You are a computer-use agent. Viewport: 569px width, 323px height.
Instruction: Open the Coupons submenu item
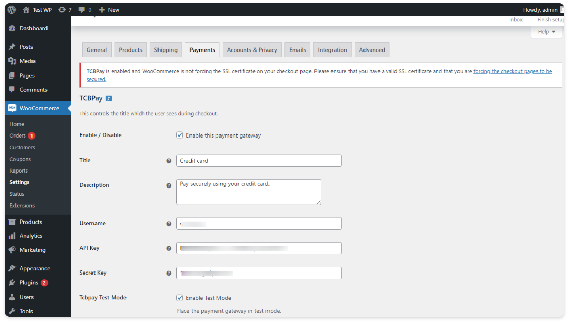[x=20, y=159]
